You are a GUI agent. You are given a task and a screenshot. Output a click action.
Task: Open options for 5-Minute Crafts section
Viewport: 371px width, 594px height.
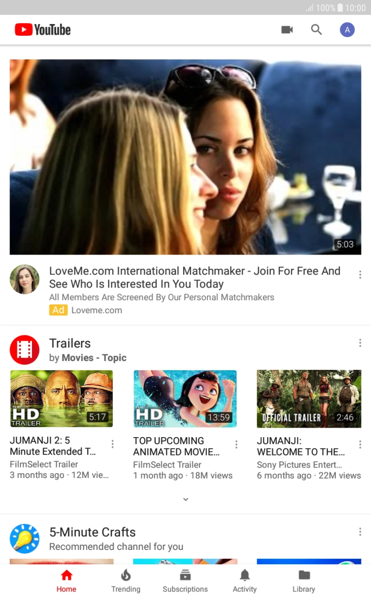[360, 532]
